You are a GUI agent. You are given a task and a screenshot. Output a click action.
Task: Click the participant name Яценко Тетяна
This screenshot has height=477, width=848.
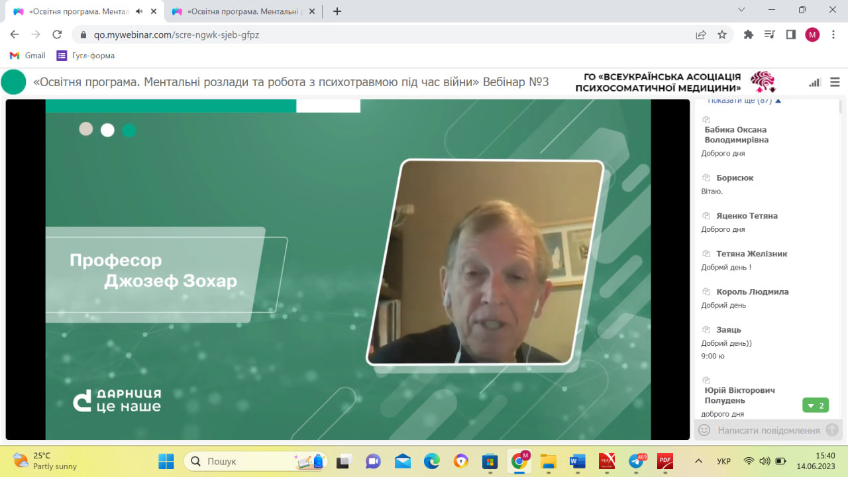(747, 215)
